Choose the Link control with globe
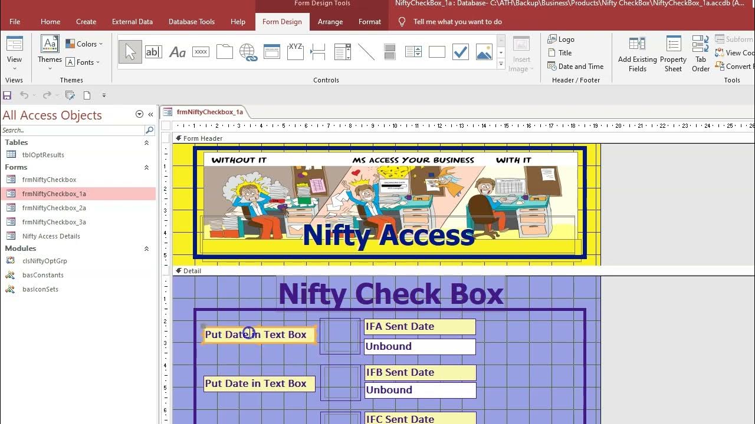This screenshot has width=755, height=424. (x=248, y=52)
